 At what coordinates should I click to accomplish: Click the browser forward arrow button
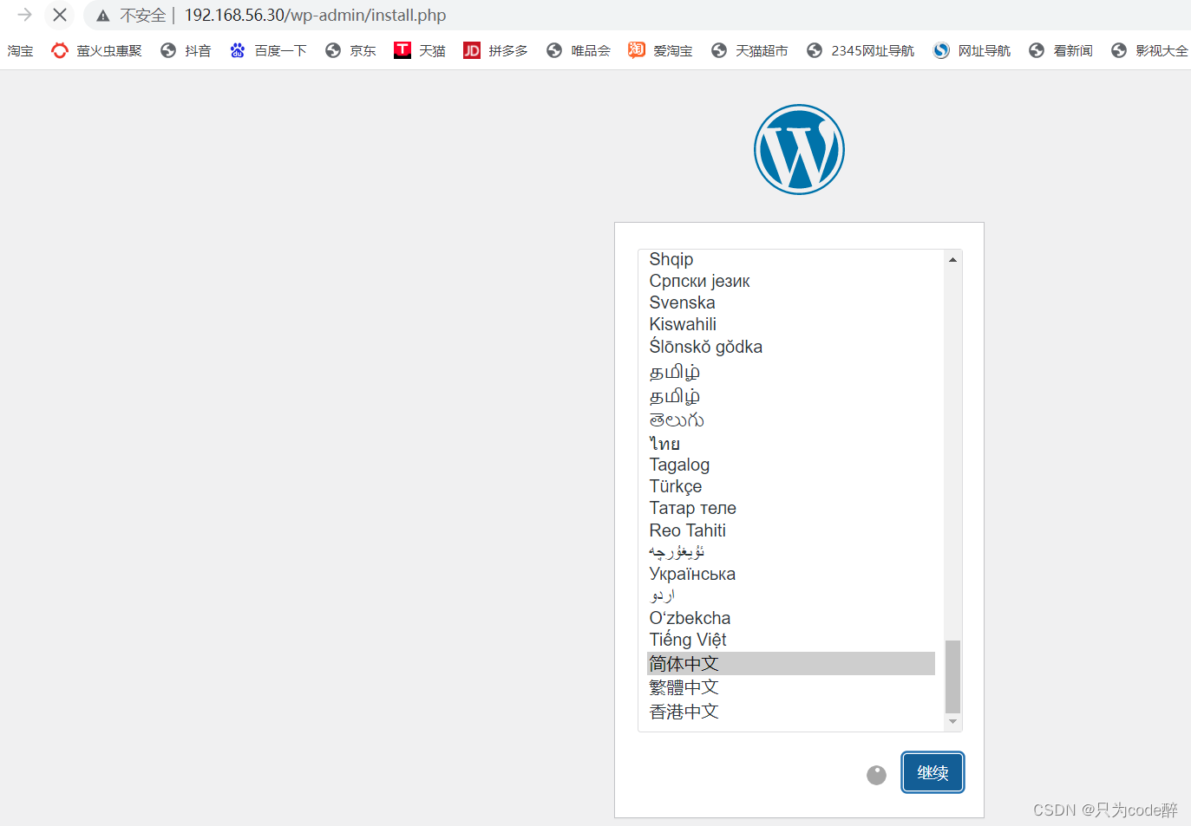pos(24,15)
